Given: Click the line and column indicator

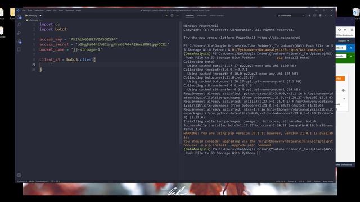Looking at the screenshot, I should (280, 181).
